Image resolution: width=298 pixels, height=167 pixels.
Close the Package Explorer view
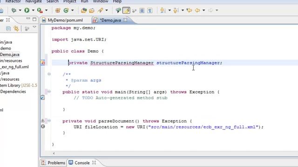pos(8,19)
